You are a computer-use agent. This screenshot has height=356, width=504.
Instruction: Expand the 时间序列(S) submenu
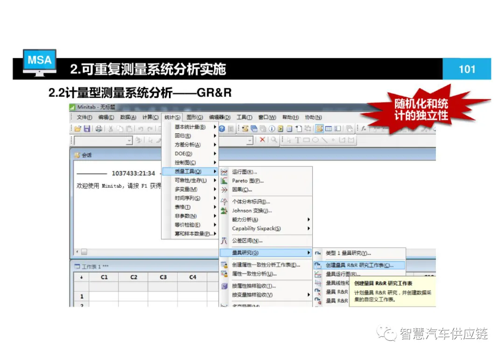coord(190,199)
